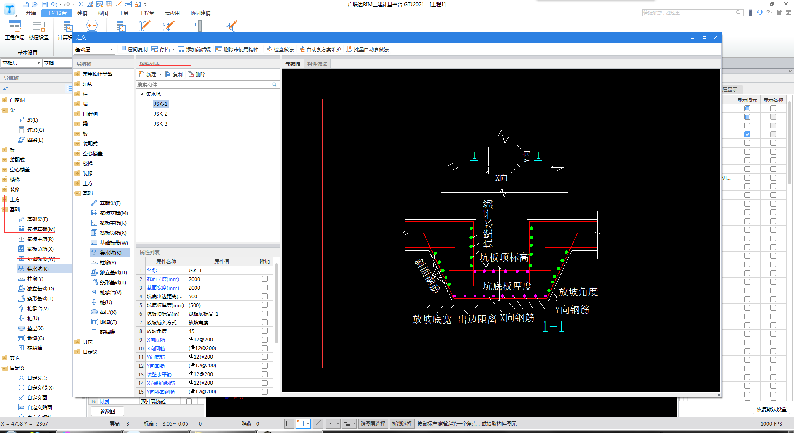
Task: Open the 工程信息 tool in ribbon
Action: coord(15,30)
